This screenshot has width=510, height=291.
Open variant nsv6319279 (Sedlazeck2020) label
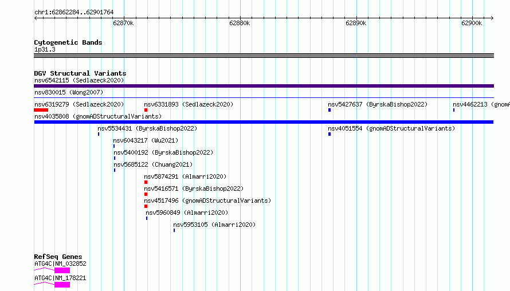(79, 104)
